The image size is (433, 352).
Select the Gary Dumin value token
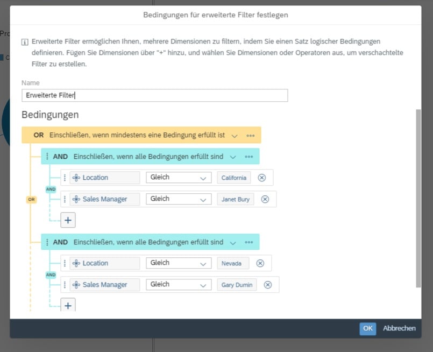(x=237, y=285)
